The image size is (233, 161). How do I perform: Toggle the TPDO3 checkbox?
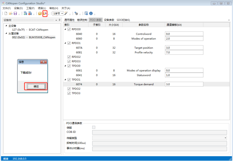click(x=69, y=93)
